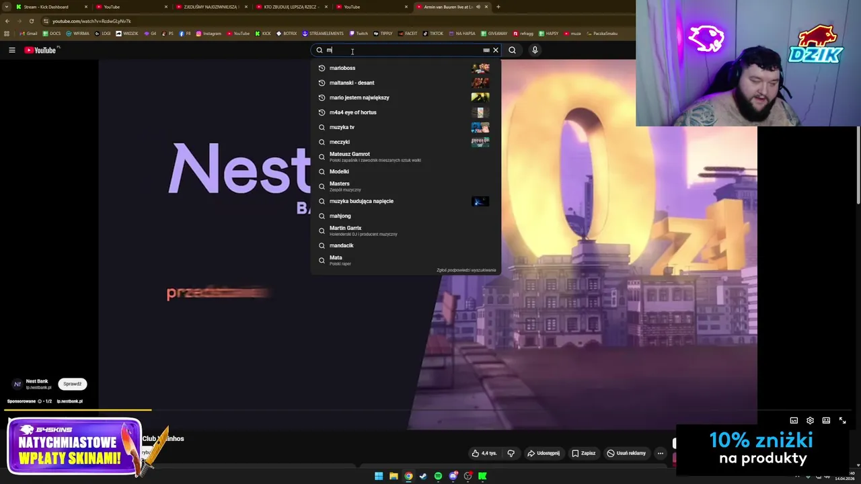Clear the search box with the X
Viewport: 861px width, 484px height.
point(496,50)
